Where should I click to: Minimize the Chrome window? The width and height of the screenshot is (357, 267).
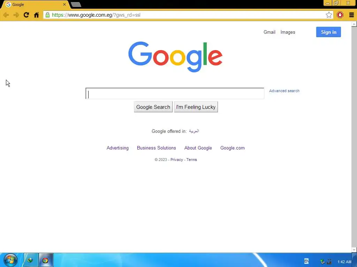pos(328,3)
